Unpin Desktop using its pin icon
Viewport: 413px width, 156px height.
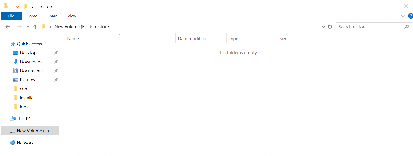coord(56,53)
